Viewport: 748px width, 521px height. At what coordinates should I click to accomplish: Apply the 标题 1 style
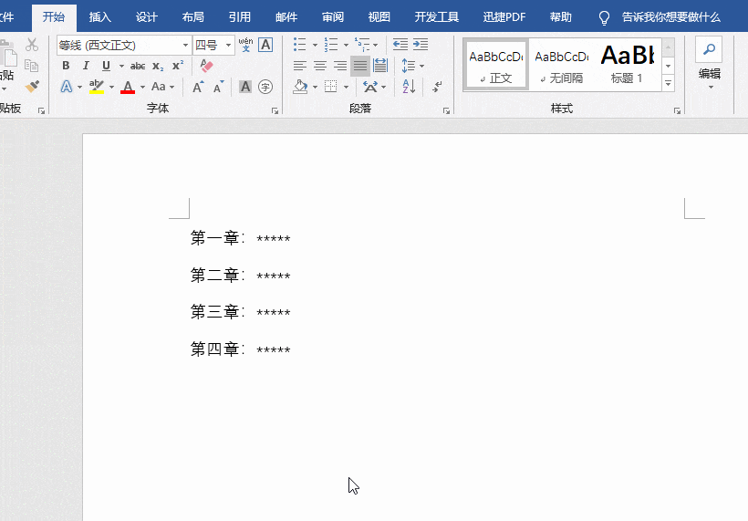pos(628,65)
